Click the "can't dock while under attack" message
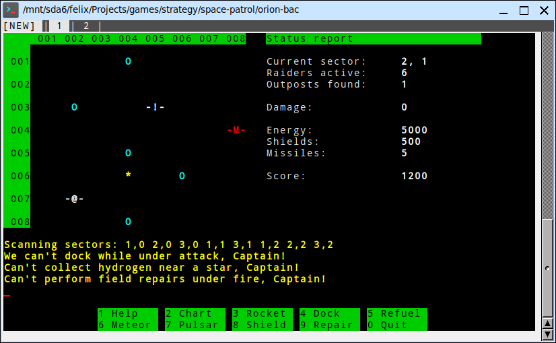The image size is (556, 343). point(145,256)
